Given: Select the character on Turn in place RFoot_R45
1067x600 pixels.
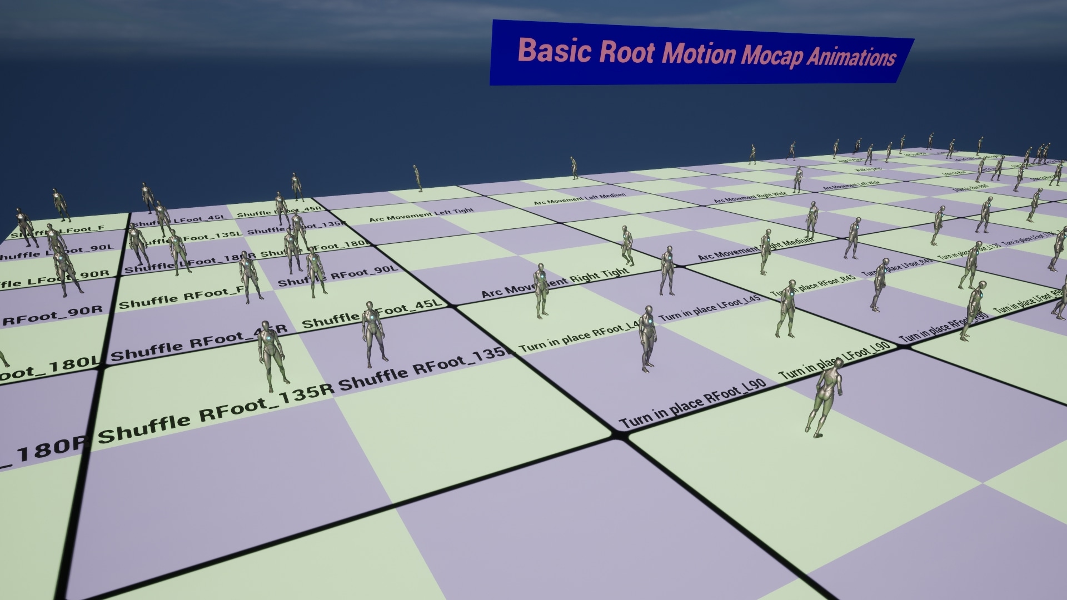Looking at the screenshot, I should click(789, 303).
